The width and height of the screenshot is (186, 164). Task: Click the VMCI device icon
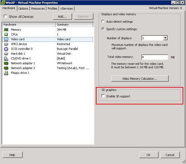click(x=6, y=44)
